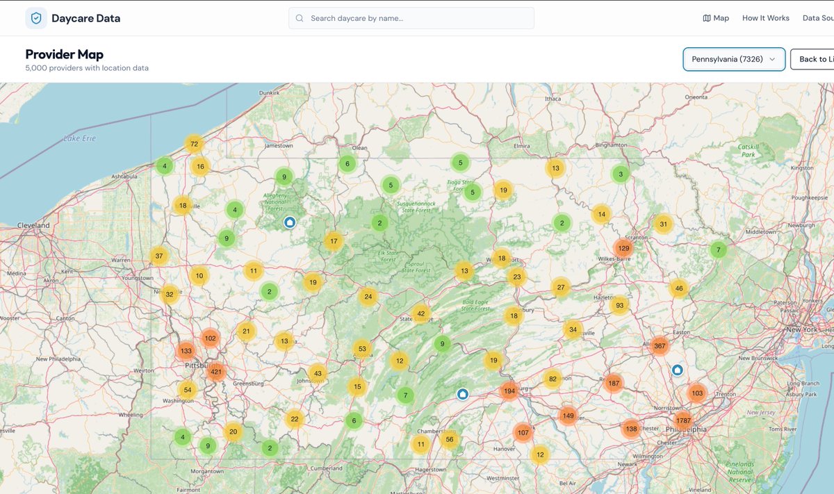Click the 129 cluster near Wilkes-Barre

625,247
